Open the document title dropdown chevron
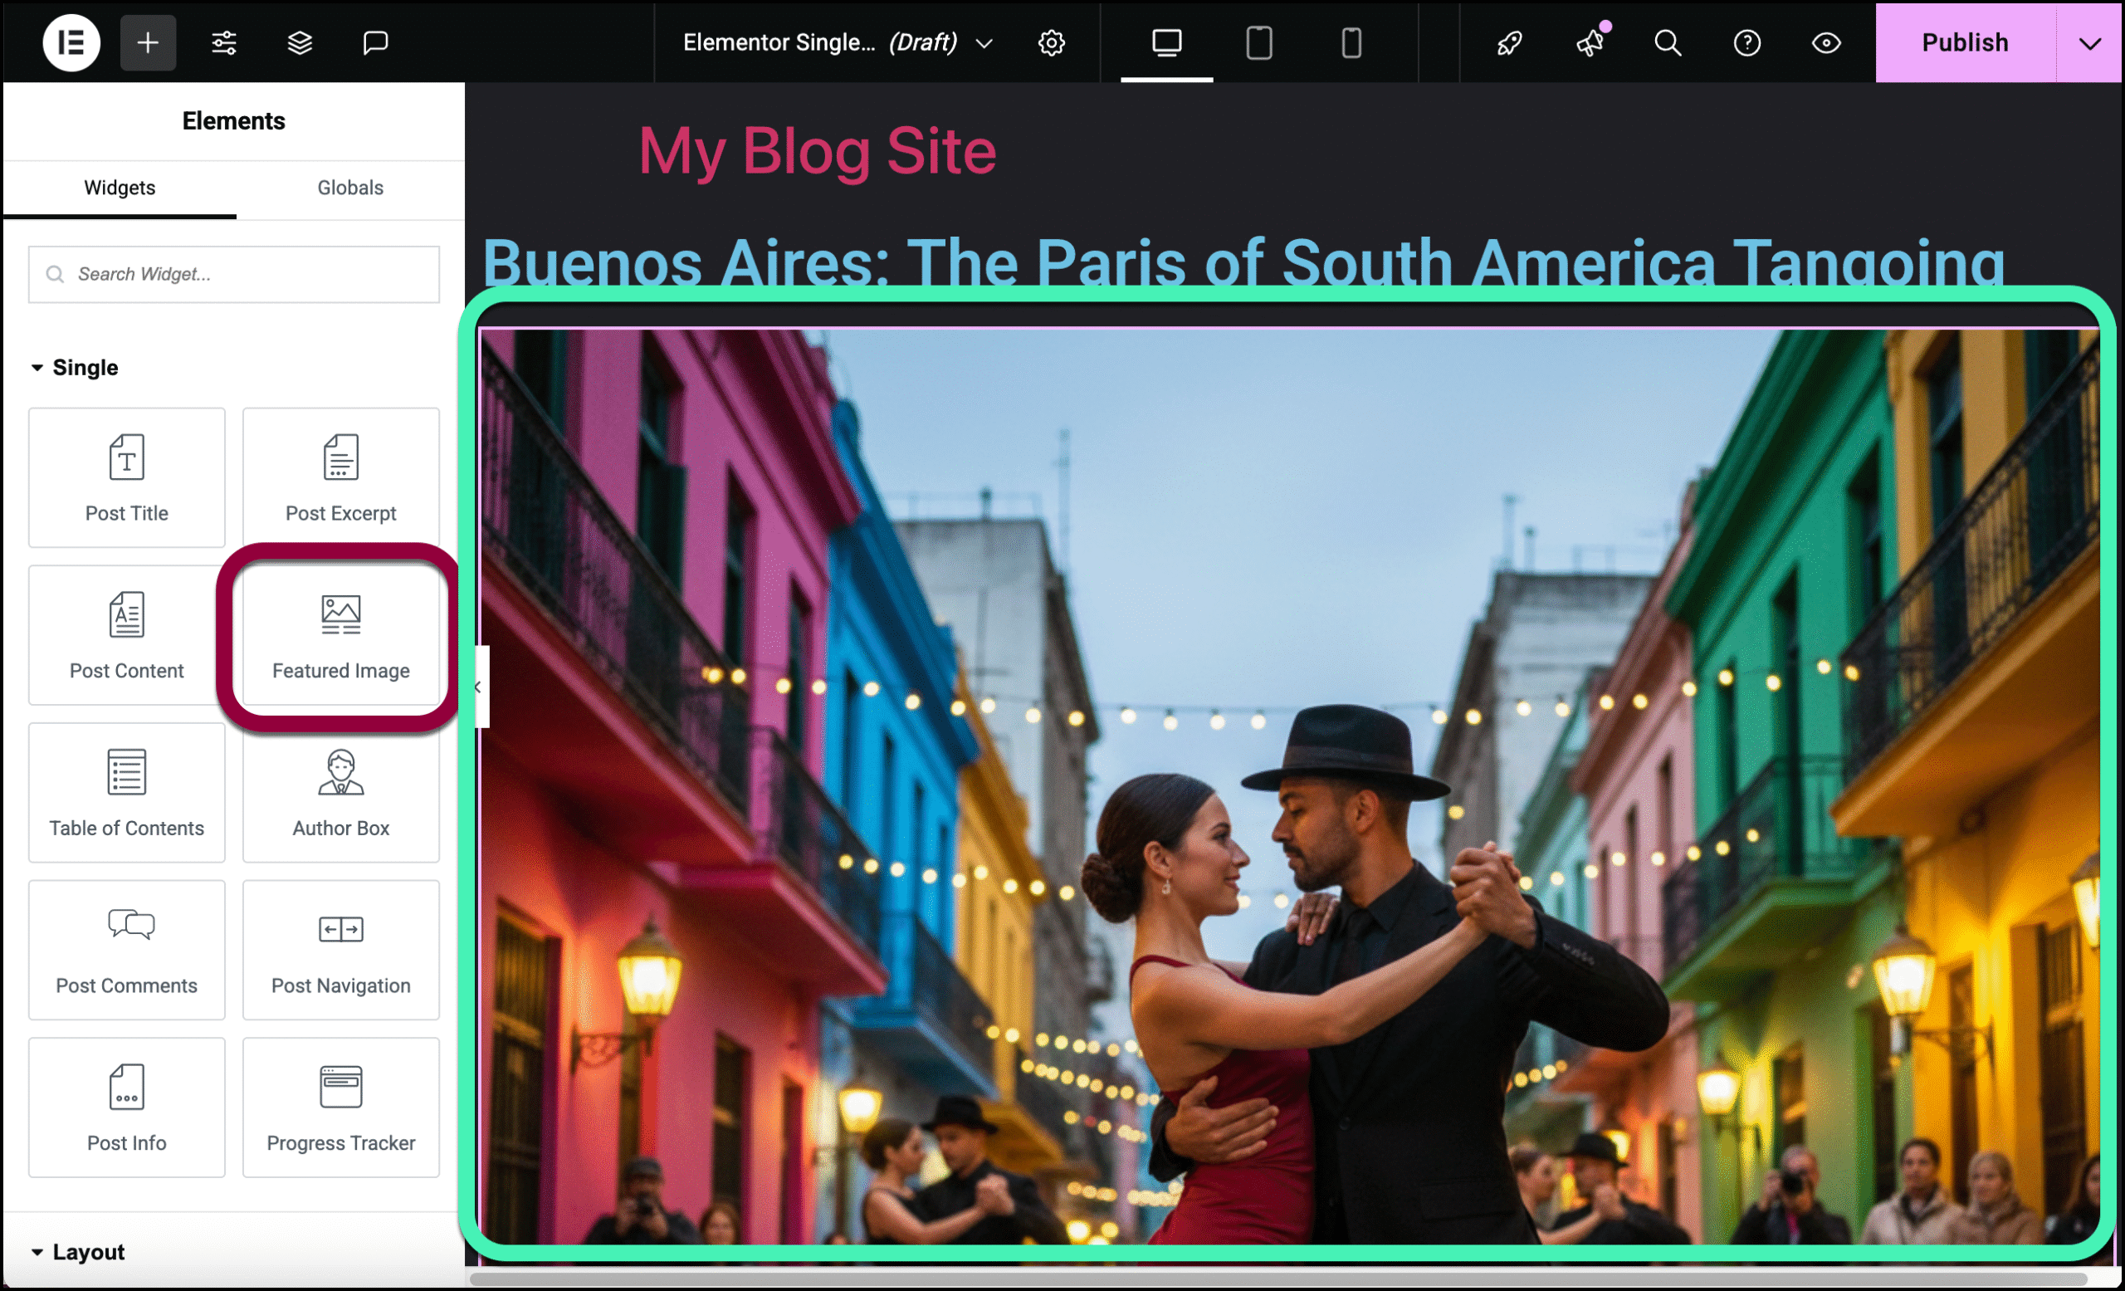The image size is (2125, 1291). click(984, 43)
